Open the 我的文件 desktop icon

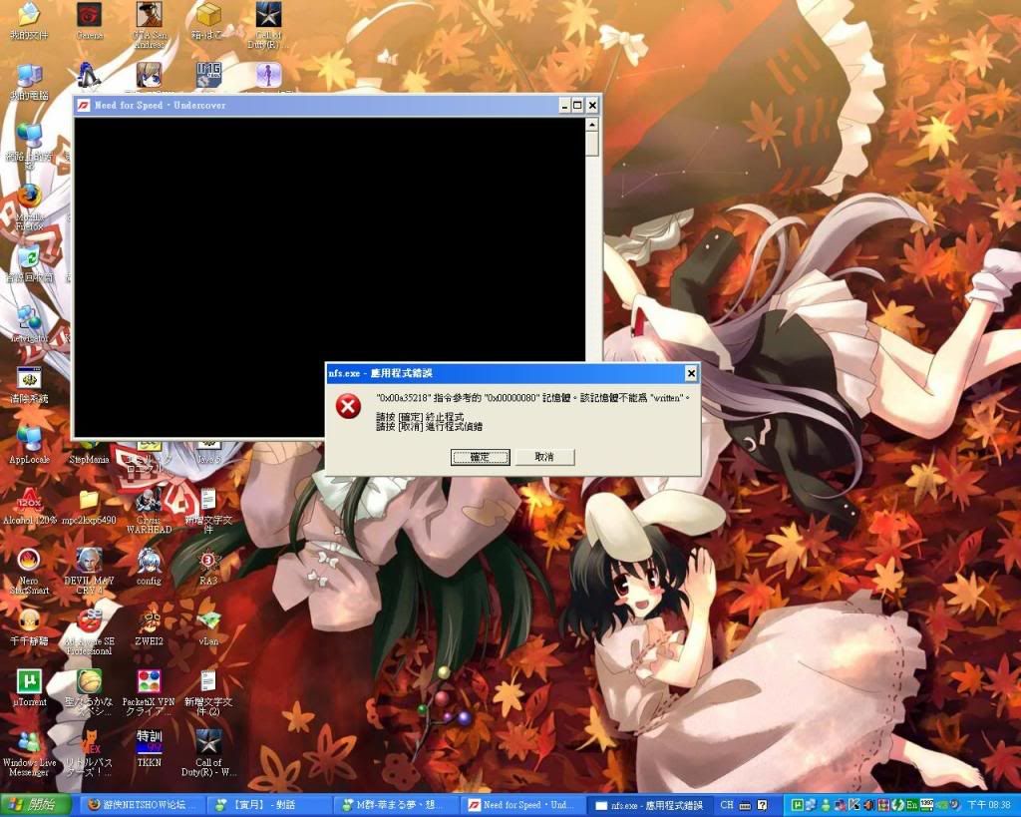(x=29, y=22)
